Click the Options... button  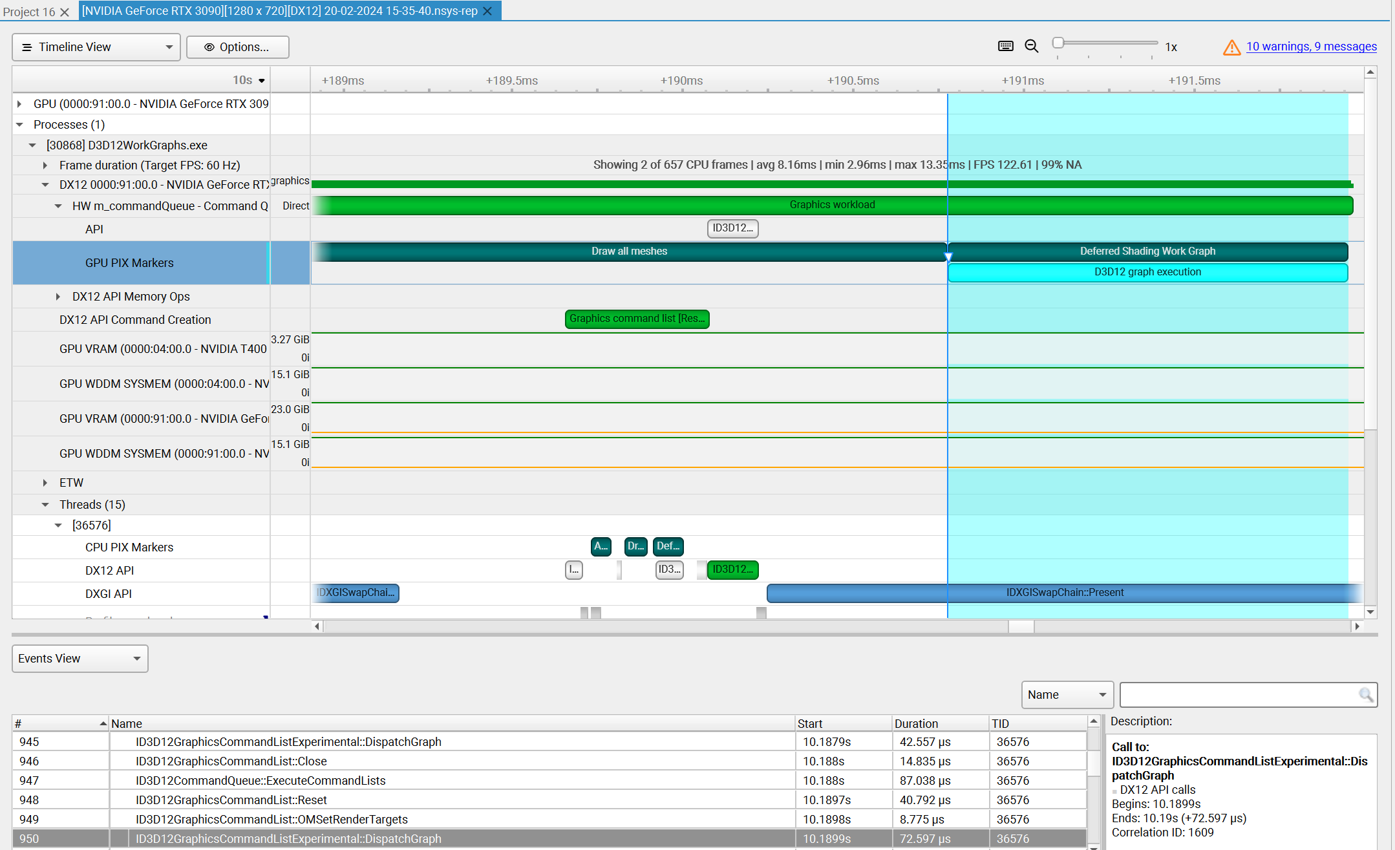[237, 47]
